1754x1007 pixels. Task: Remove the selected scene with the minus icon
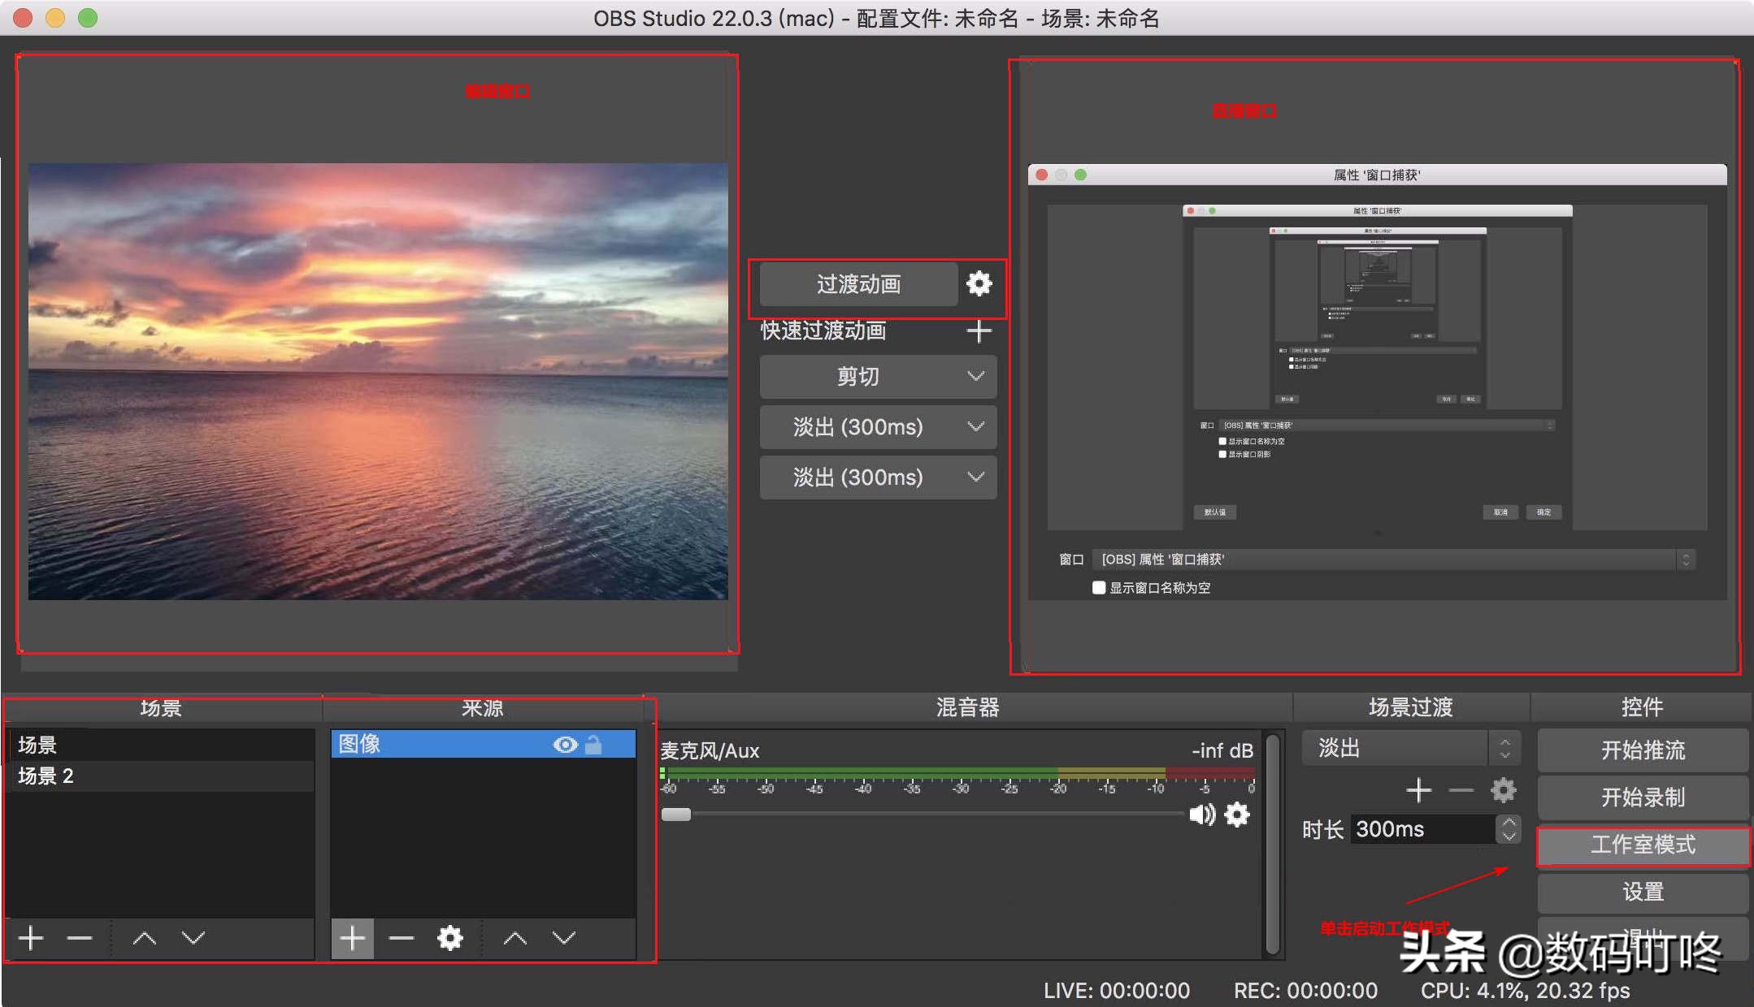80,938
